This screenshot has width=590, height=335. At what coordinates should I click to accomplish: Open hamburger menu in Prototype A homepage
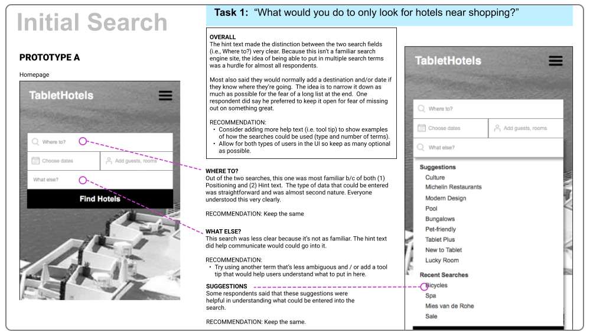click(165, 95)
